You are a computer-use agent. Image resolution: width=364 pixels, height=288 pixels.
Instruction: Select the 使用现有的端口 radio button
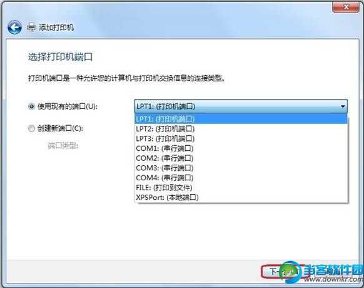31,106
